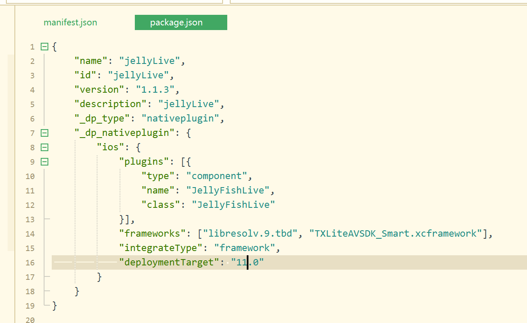Collapse the "ios" block fold marker
Image resolution: width=527 pixels, height=323 pixels.
(x=45, y=147)
